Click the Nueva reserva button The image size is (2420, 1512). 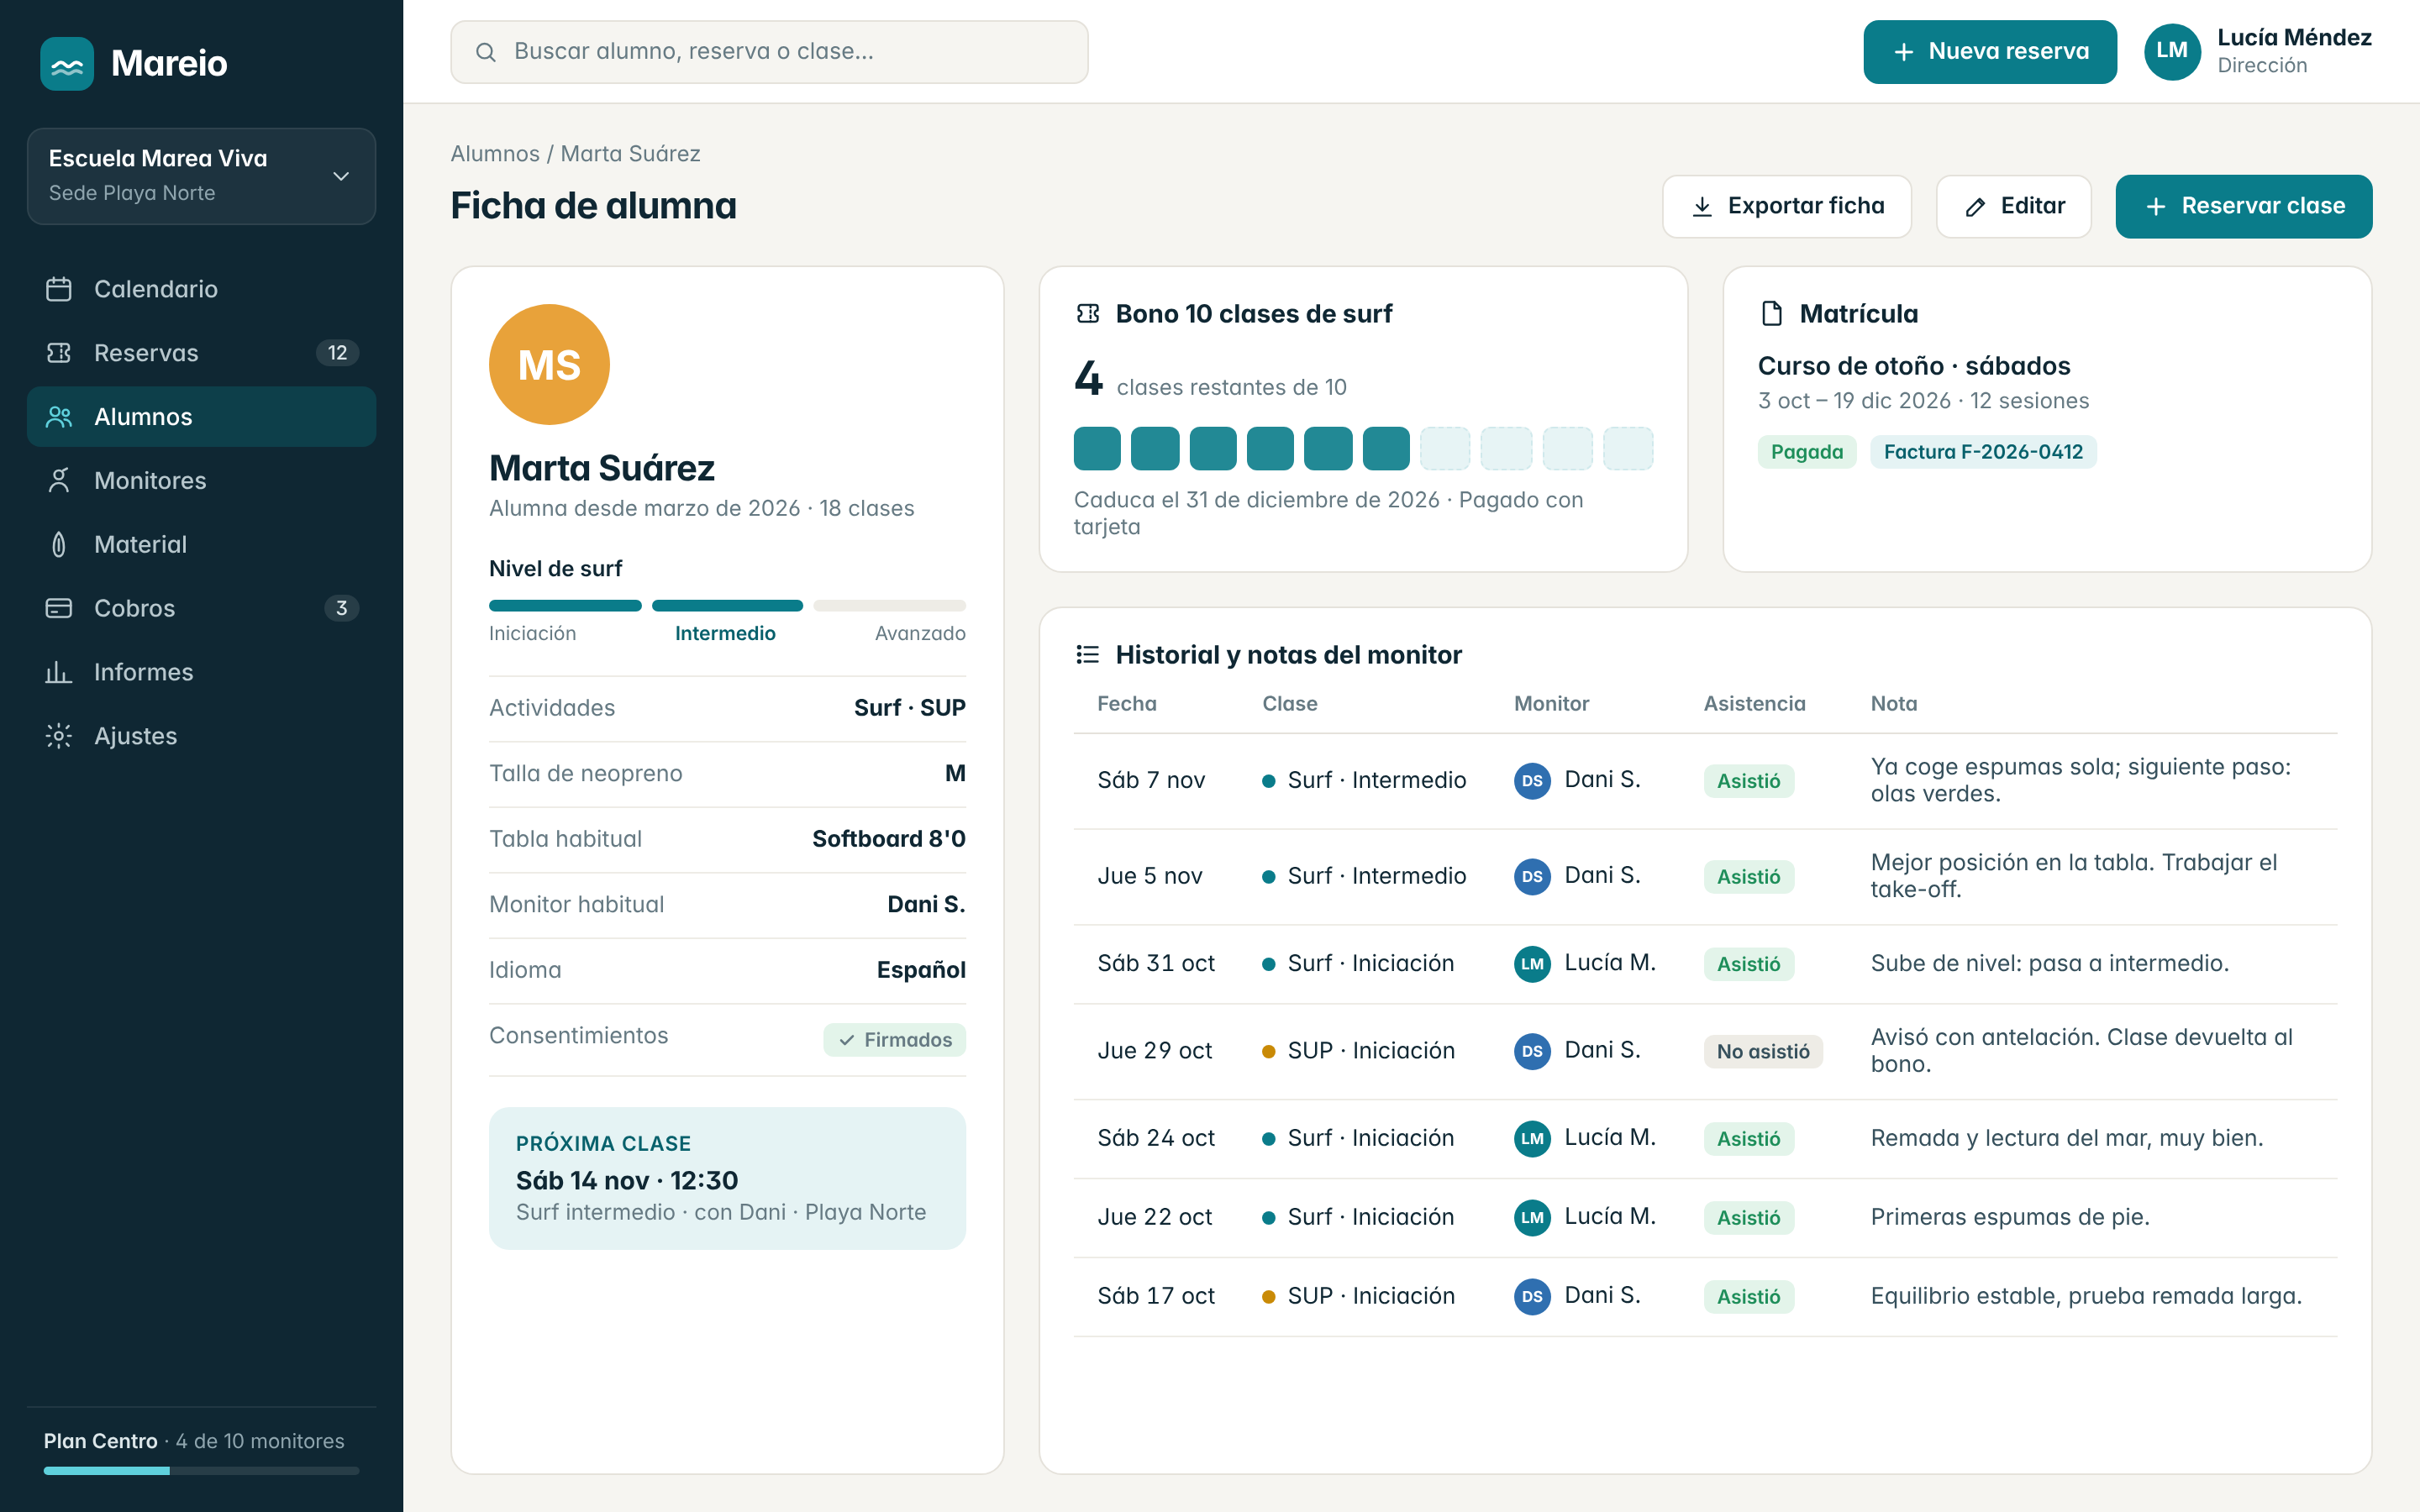coord(1990,52)
